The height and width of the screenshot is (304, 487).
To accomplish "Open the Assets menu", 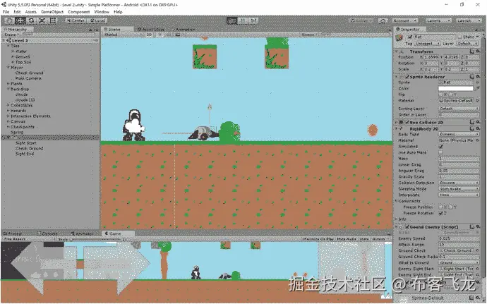I will (x=31, y=12).
